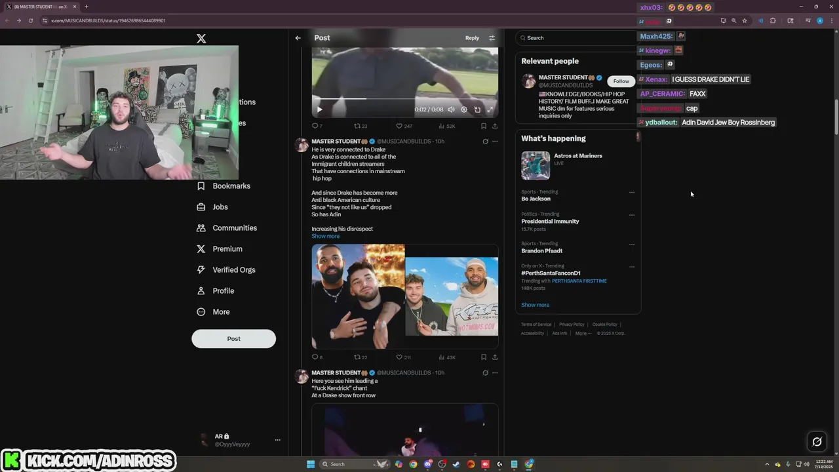Open browser profile avatar
Image resolution: width=839 pixels, height=472 pixels.
(x=820, y=21)
